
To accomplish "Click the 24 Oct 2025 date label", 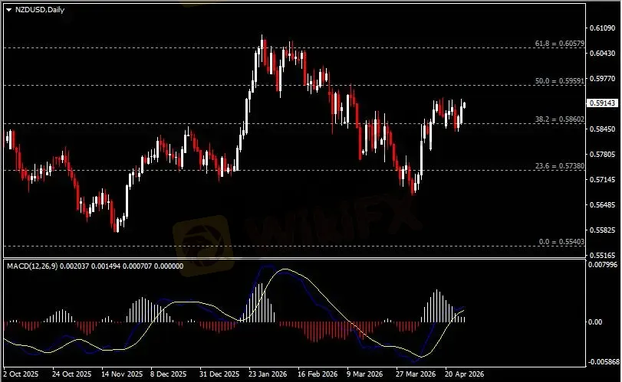I will click(x=71, y=374).
